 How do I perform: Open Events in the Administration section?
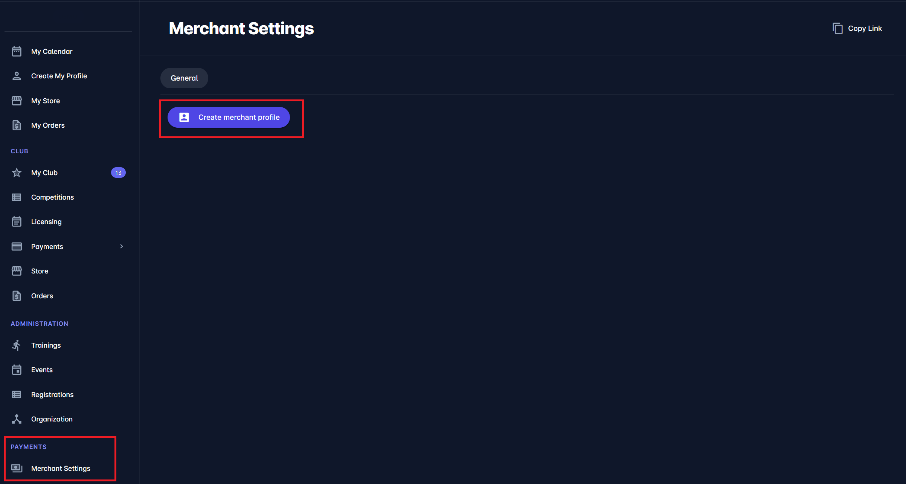(42, 370)
